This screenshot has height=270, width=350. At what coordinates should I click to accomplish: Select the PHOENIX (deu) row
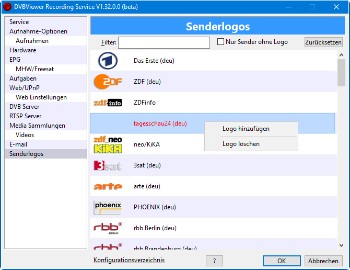pos(213,207)
